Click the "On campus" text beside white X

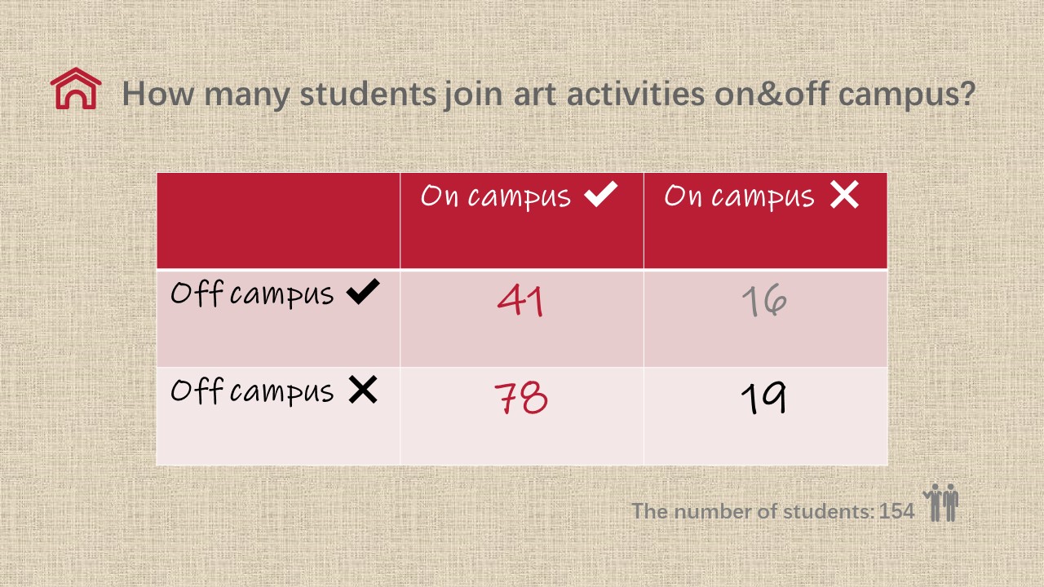[x=738, y=196]
